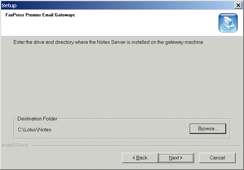244x170 pixels.
Task: Click the FaxPress Premier Email Gateways heading
Action: [40, 15]
